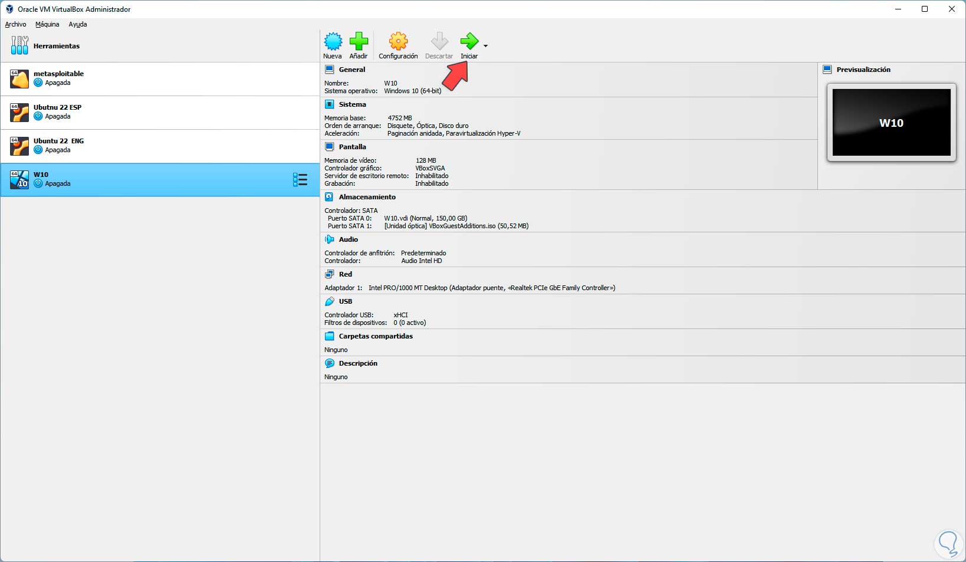Screen dimensions: 966x562
Task: Click the 128 MB video memory value
Action: click(426, 160)
